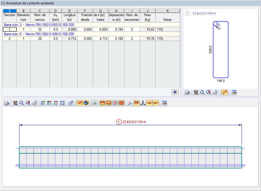The height and width of the screenshot is (191, 261).
Task: Print the beam reinforcement drawing in lower toolbar
Action: tap(6, 103)
